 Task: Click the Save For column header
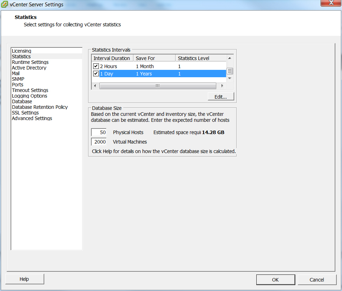154,58
